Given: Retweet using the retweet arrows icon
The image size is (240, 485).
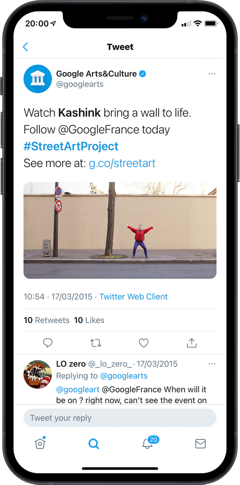Looking at the screenshot, I should pos(96,343).
